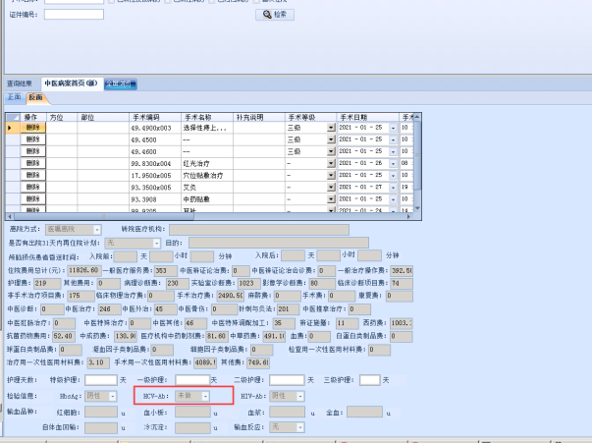The width and height of the screenshot is (592, 443).
Task: Open 手术等级 dropdown for row 49.4500
Action: [331, 139]
